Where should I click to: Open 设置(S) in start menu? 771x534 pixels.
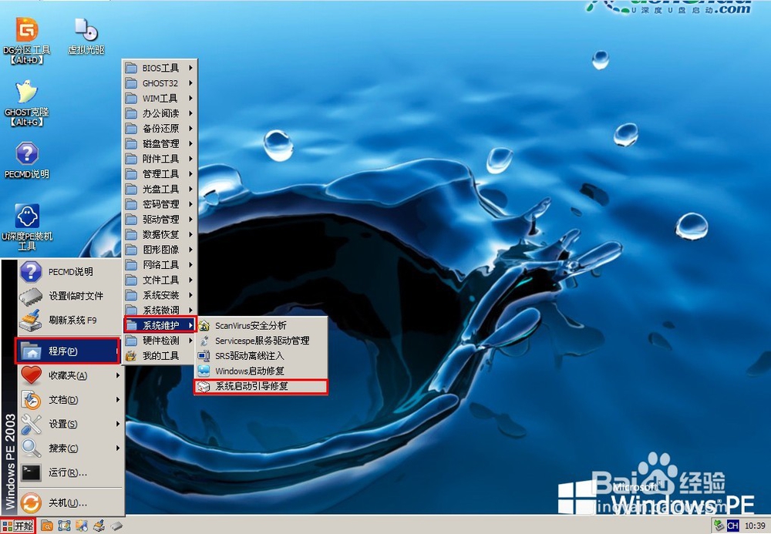coord(70,424)
